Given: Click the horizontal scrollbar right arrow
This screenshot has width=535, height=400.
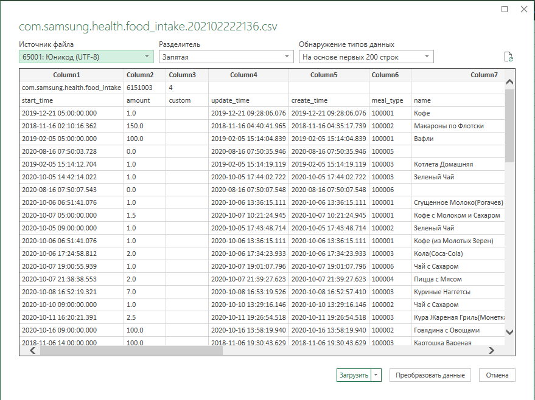Looking at the screenshot, I should coord(491,350).
